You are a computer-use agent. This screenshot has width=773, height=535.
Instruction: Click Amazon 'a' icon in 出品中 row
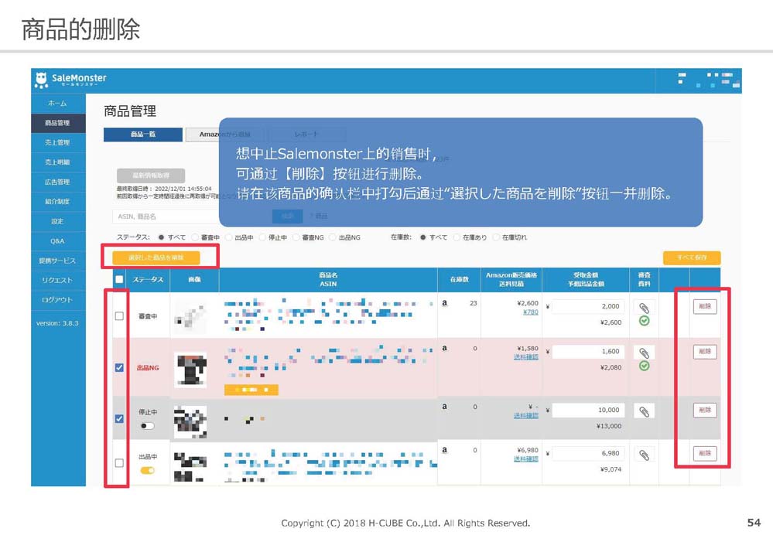445,450
